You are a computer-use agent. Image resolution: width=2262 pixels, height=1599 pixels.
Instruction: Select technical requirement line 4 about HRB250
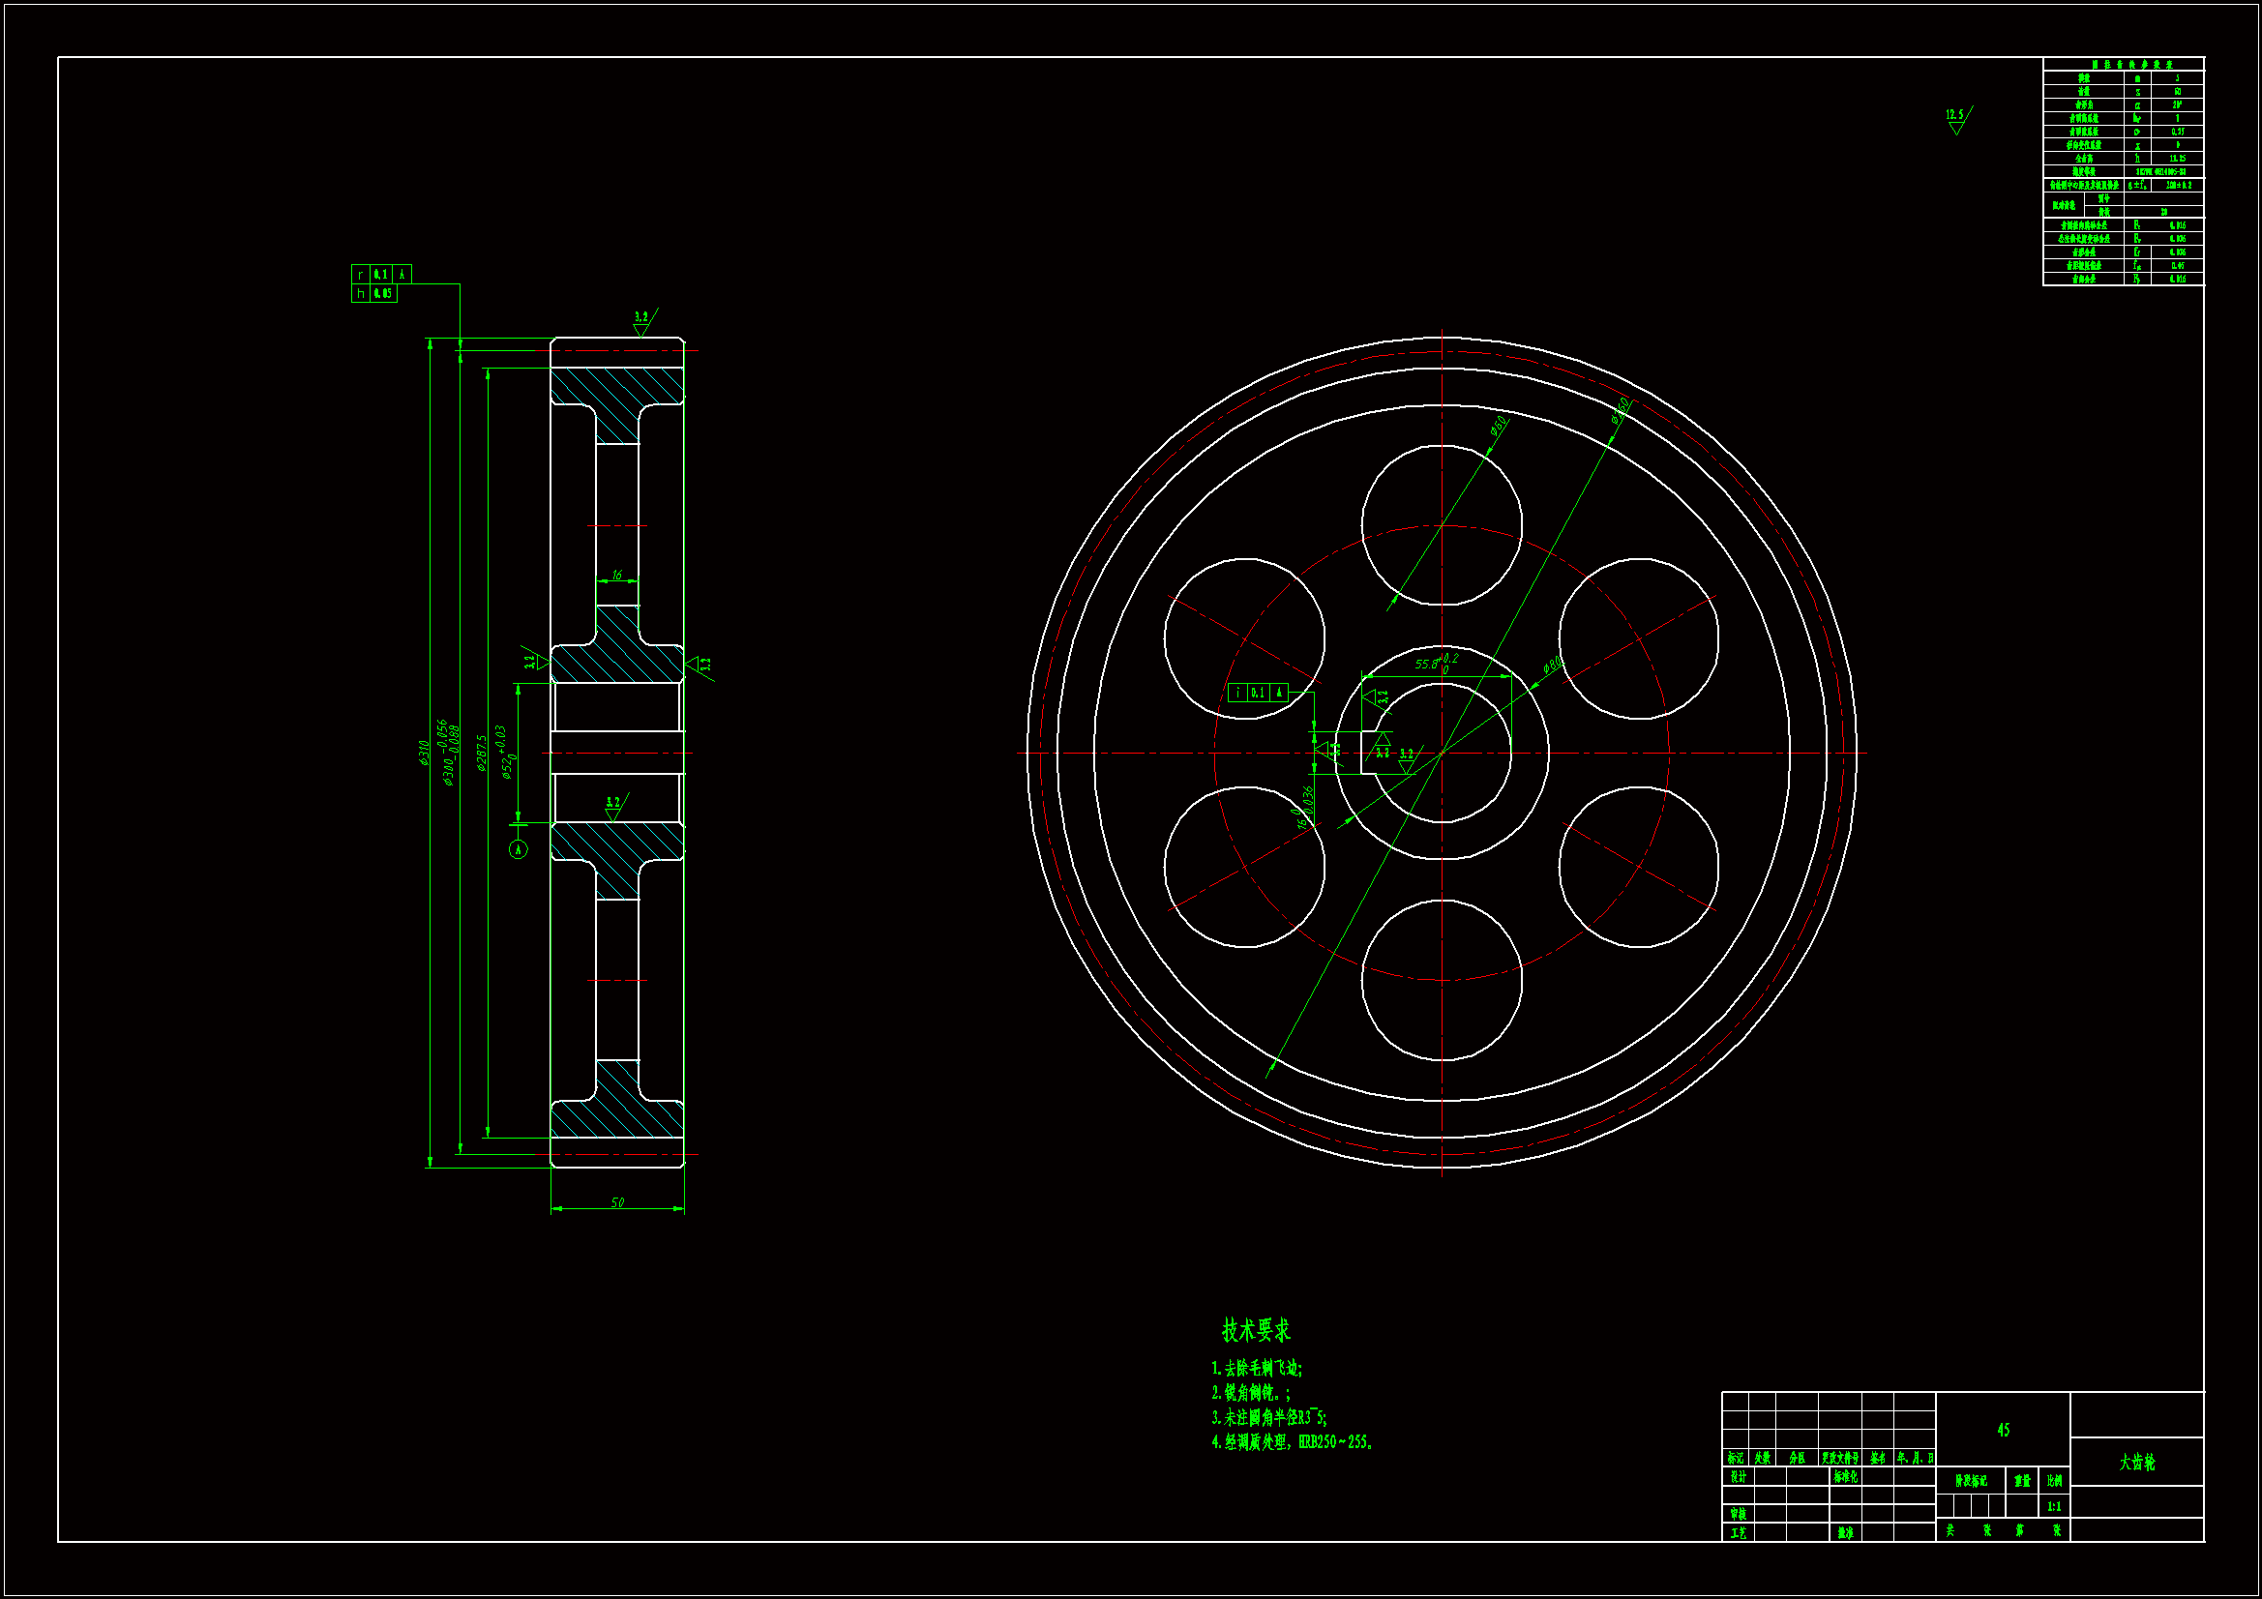coord(1291,1442)
